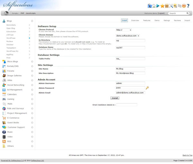This screenshot has width=193, height=164.
Task: Click the Micro Blogs category icon
Action: pos(4,61)
